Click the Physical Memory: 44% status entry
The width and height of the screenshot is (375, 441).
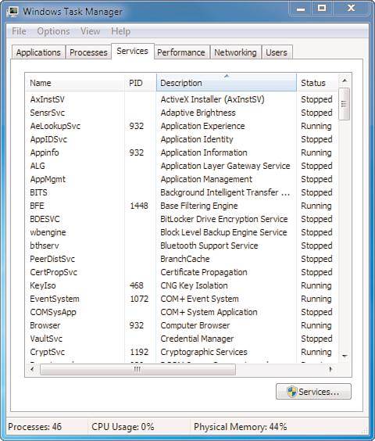[x=241, y=427]
